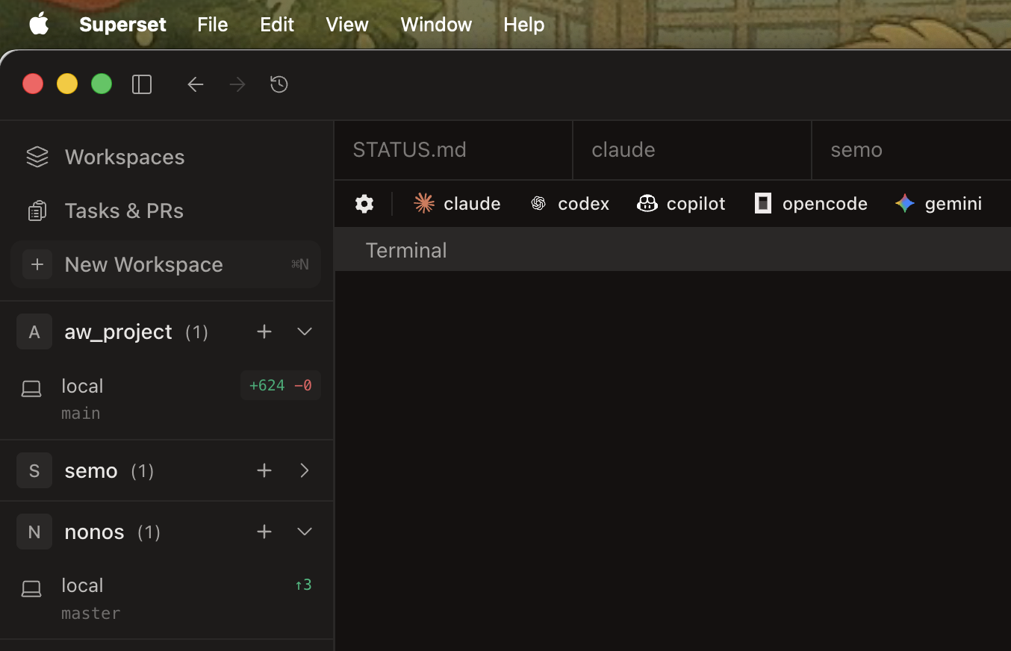Click the semo letter S avatar
Screen dimensions: 1011x651
[34, 470]
